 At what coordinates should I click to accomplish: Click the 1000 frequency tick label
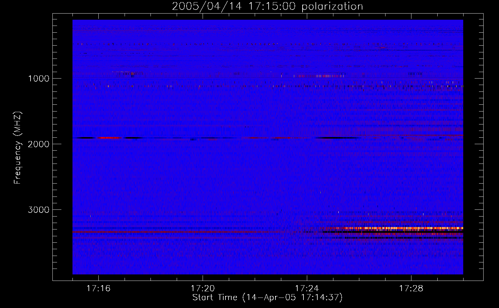point(39,79)
